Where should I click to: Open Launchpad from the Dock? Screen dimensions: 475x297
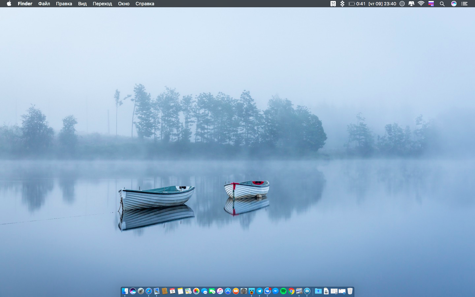click(141, 291)
